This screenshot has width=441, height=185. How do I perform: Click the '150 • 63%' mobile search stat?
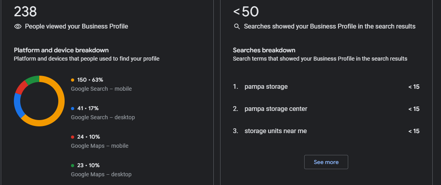coord(90,80)
